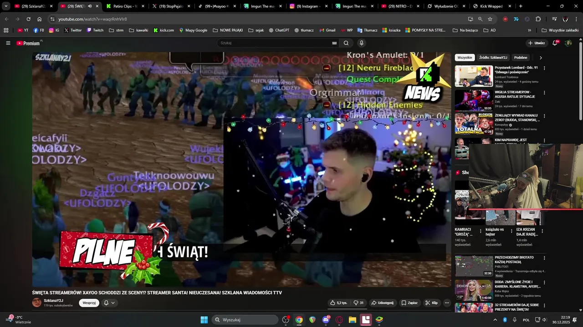Image resolution: width=583 pixels, height=327 pixels.
Task: Open YouTube notifications bell
Action: (x=555, y=43)
